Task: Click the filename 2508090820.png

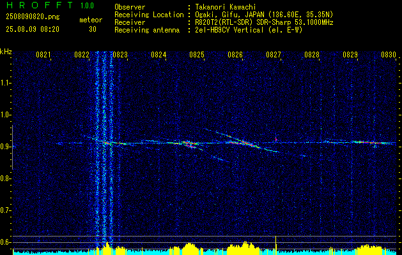Action: pyautogui.click(x=33, y=17)
